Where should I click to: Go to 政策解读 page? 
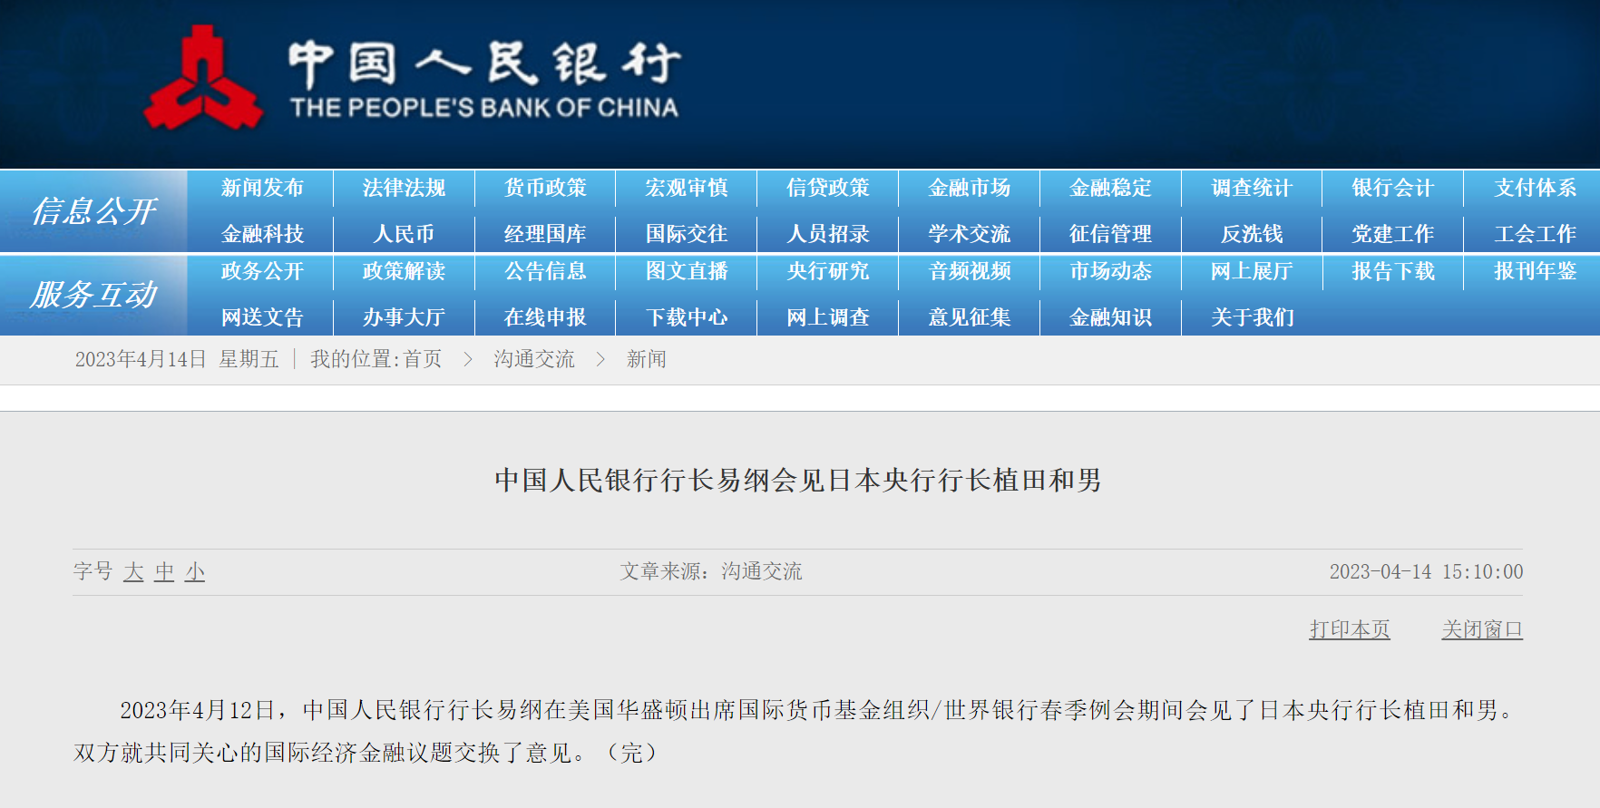coord(404,271)
